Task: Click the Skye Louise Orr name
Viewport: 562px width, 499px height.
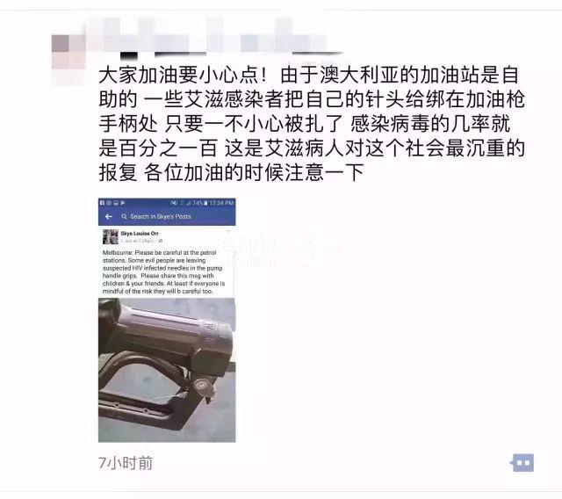Action: 140,234
